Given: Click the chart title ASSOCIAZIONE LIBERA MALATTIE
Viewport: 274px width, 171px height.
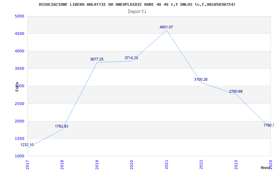Looking at the screenshot, I should pos(137,4).
